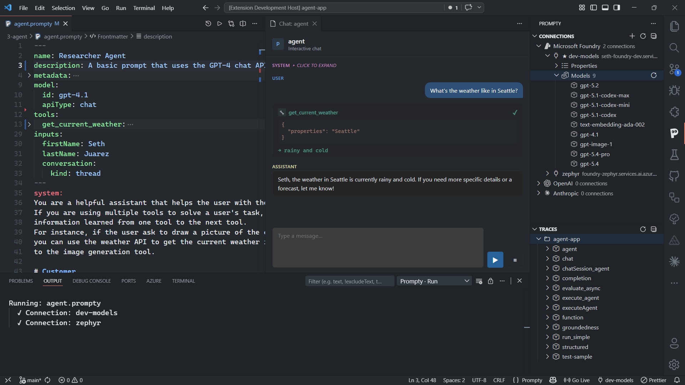Screen dimensions: 685x385
Task: Toggle the primary sidebar layout button
Action: (593, 7)
